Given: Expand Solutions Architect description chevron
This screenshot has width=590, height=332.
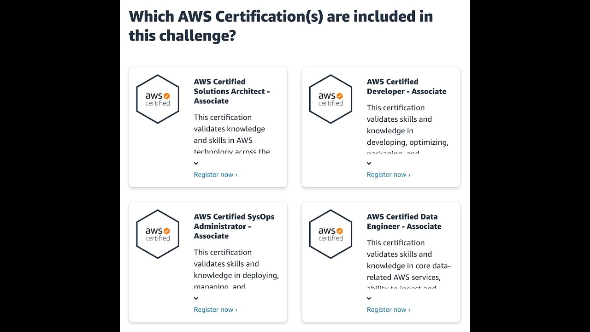Looking at the screenshot, I should 196,163.
